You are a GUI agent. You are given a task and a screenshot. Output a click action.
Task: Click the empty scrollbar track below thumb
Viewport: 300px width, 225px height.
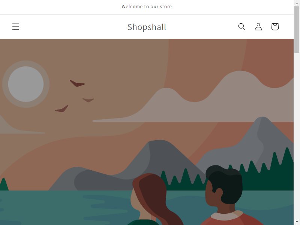click(x=297, y=136)
